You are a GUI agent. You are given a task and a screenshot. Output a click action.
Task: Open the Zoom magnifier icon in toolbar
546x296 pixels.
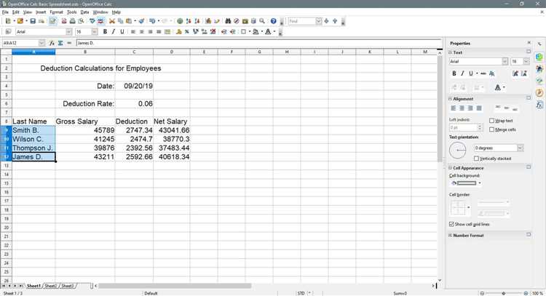pyautogui.click(x=262, y=21)
